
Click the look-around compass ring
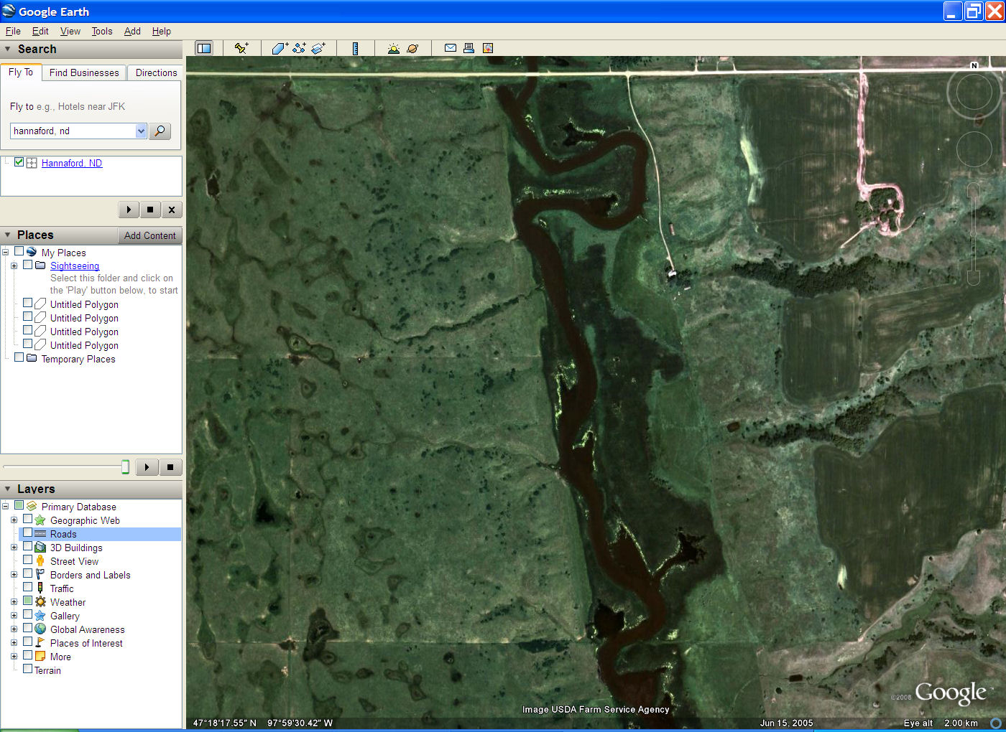coord(974,92)
